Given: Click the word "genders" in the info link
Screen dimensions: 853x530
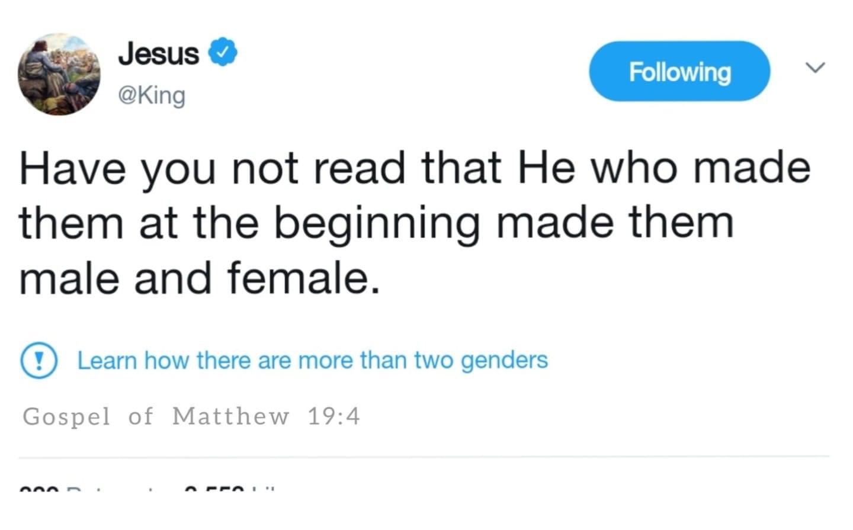Looking at the screenshot, I should 504,361.
